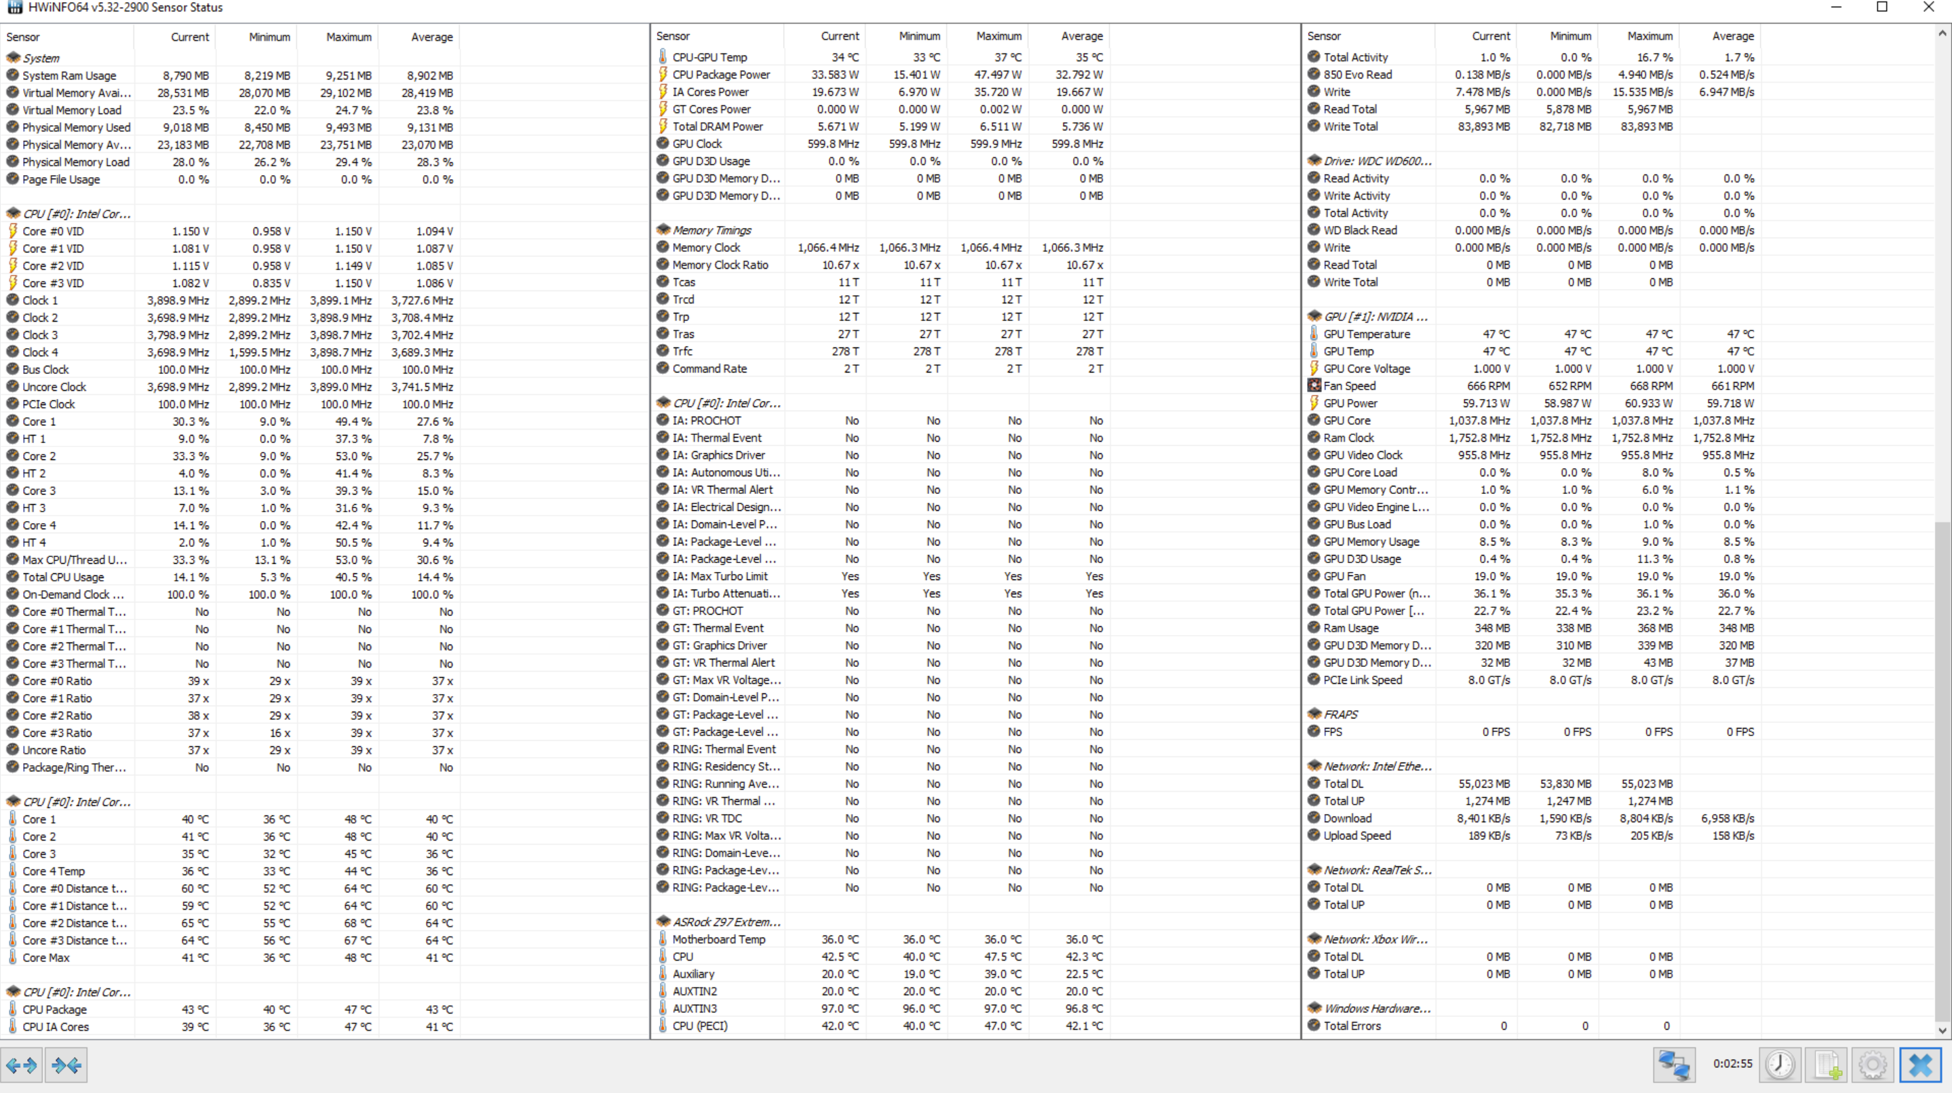Select the GPU Temperature sensor row
1952x1093 pixels.
coord(1366,334)
